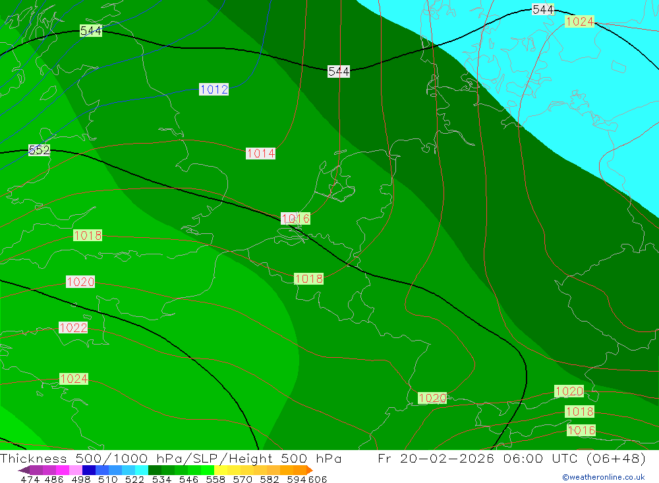Screen dimensions: 659x483
Task: Click the 1016 label on the black contour line
Action: click(x=295, y=219)
